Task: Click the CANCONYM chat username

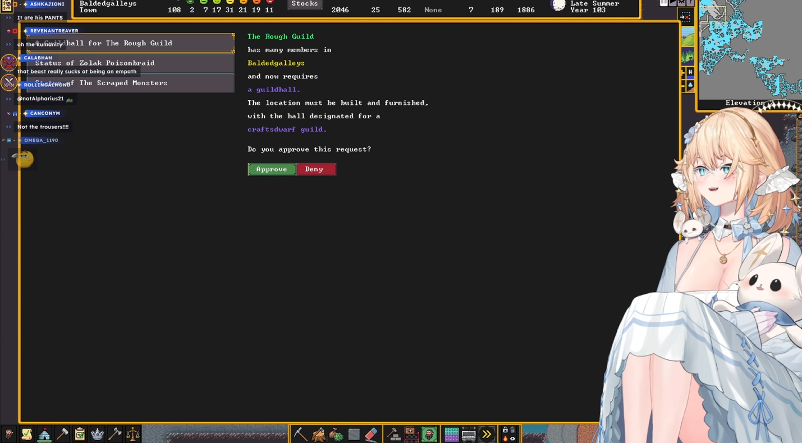Action: tap(45, 113)
